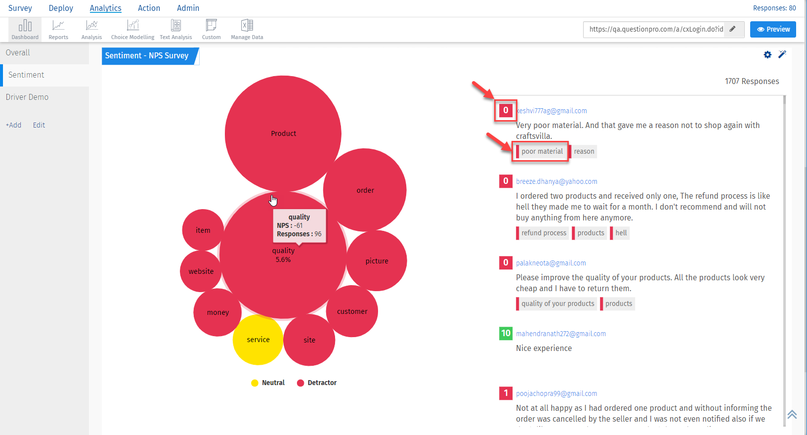The width and height of the screenshot is (807, 435).
Task: Click the Preview button
Action: click(773, 29)
